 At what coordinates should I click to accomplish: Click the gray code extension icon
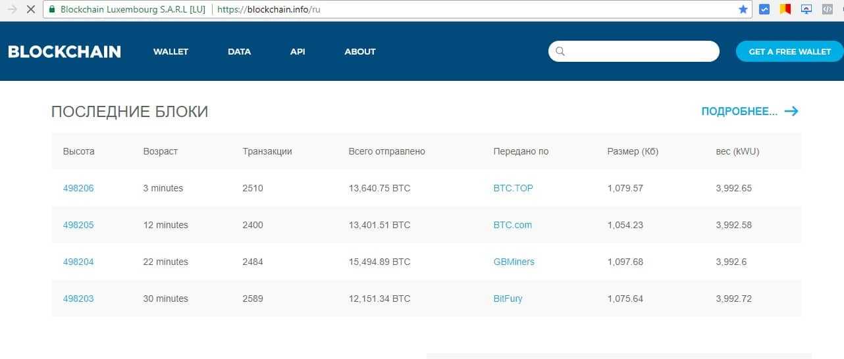point(826,10)
